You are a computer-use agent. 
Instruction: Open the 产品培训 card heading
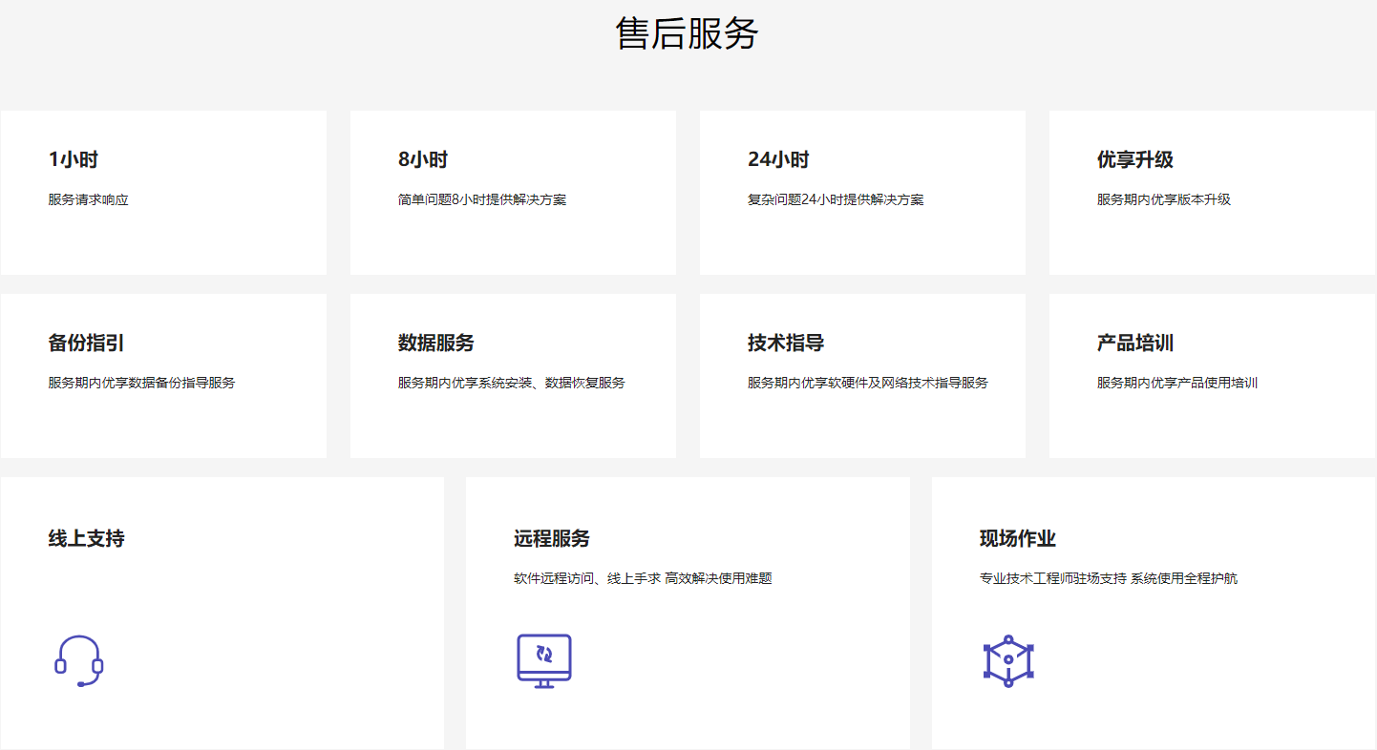coord(1134,344)
